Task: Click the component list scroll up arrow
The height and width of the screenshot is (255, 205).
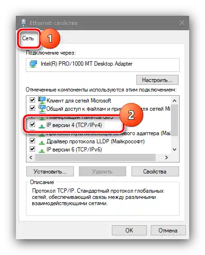Action: coord(175,101)
